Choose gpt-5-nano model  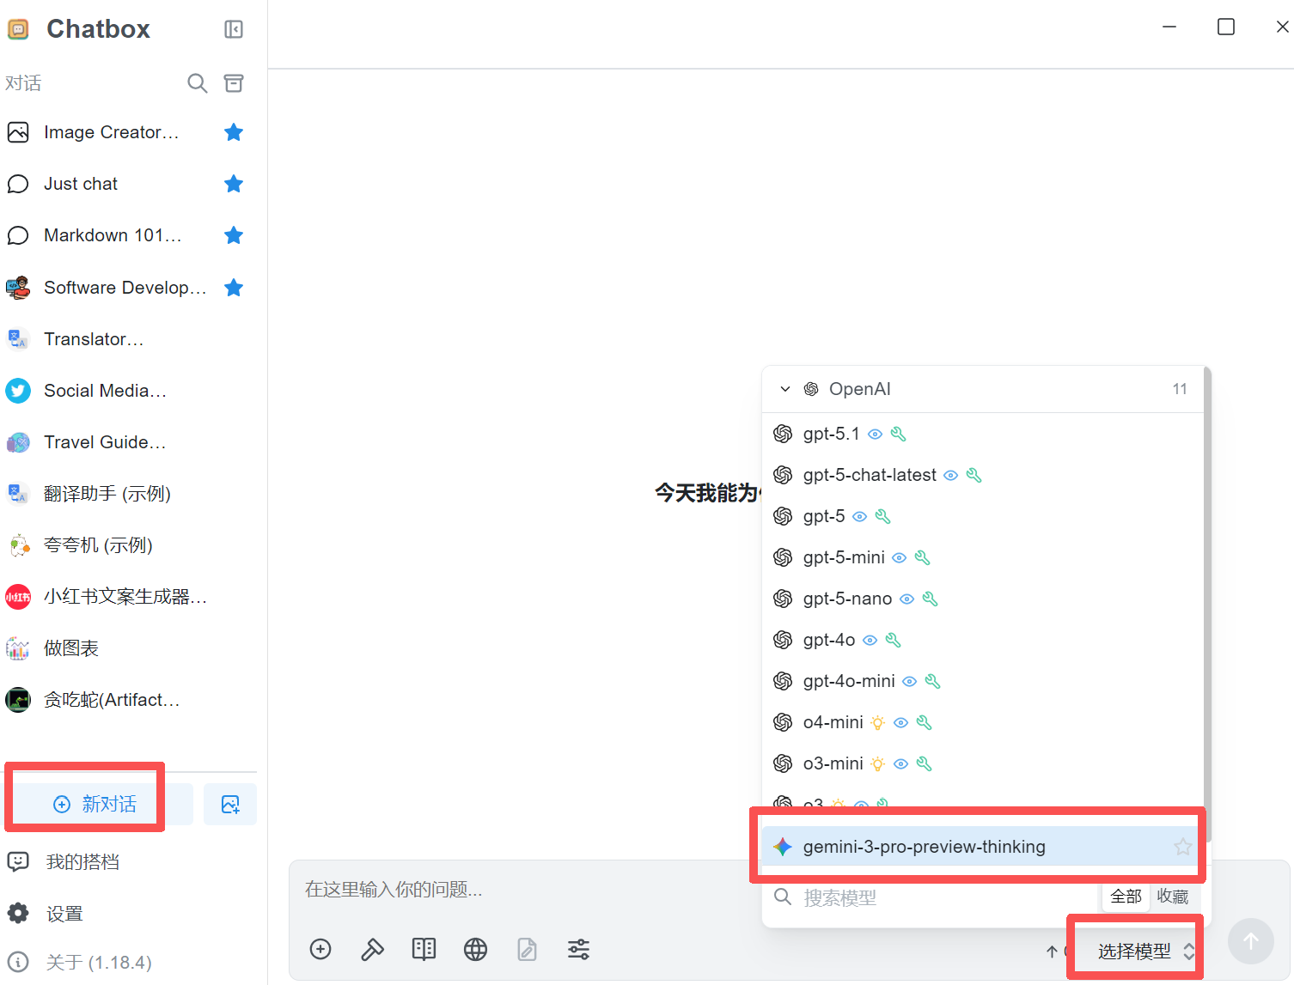pyautogui.click(x=982, y=599)
